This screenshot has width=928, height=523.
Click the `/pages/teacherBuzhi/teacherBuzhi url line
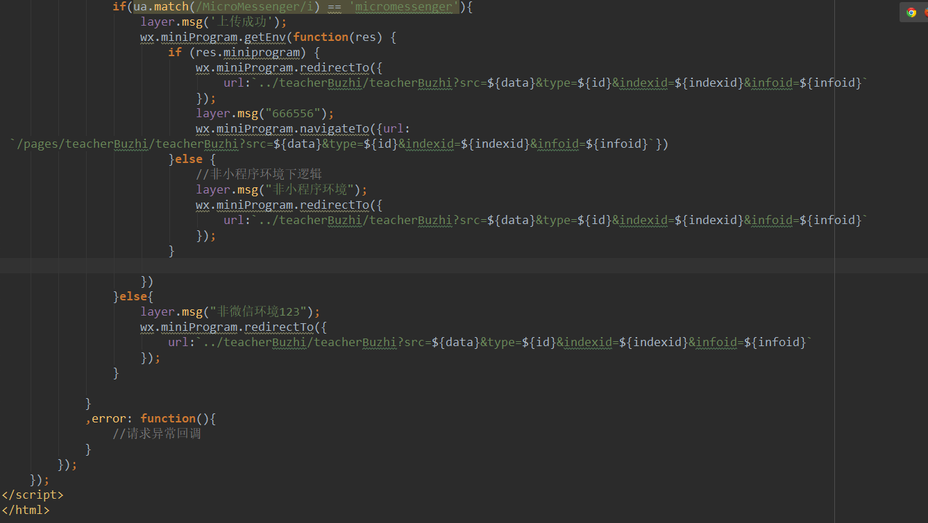pyautogui.click(x=339, y=144)
